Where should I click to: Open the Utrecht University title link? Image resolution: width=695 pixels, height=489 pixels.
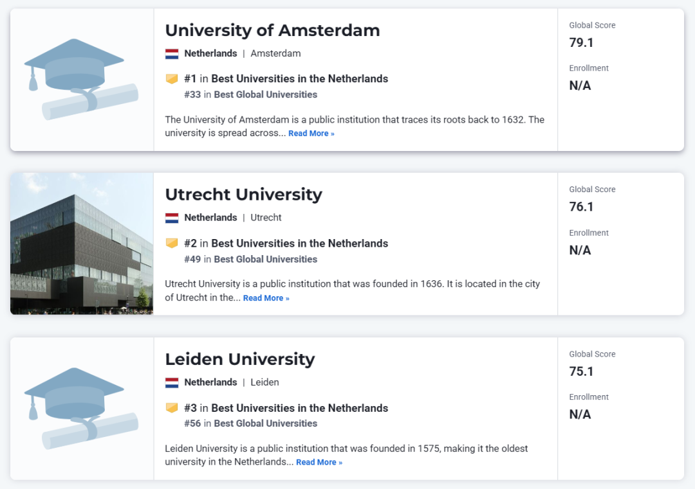(x=243, y=195)
